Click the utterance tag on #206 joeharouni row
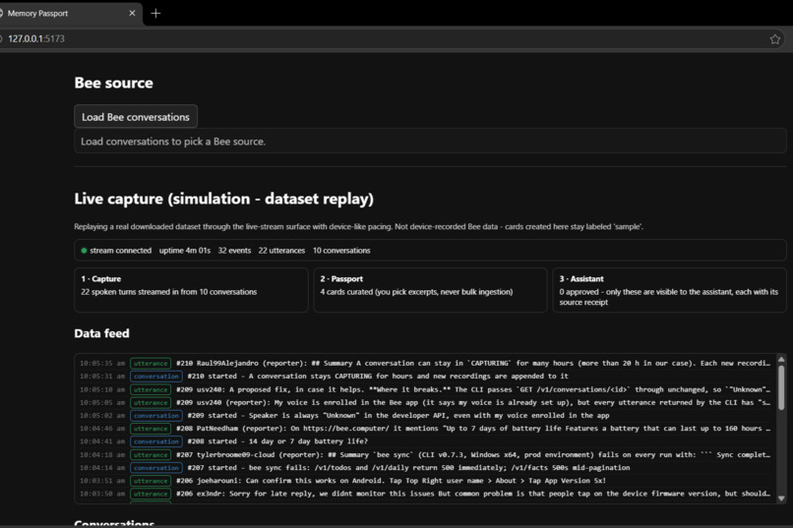 (x=151, y=481)
